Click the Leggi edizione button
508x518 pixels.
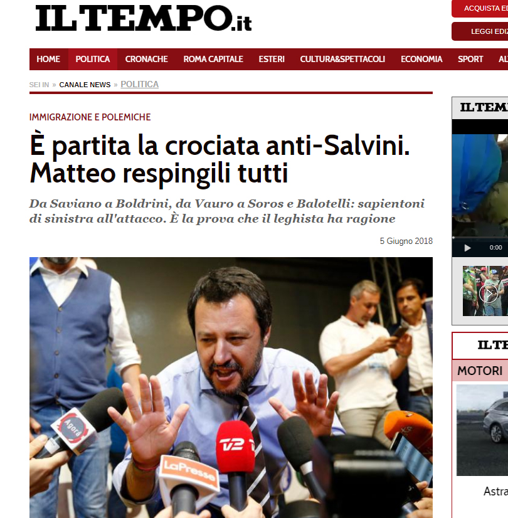(x=480, y=31)
